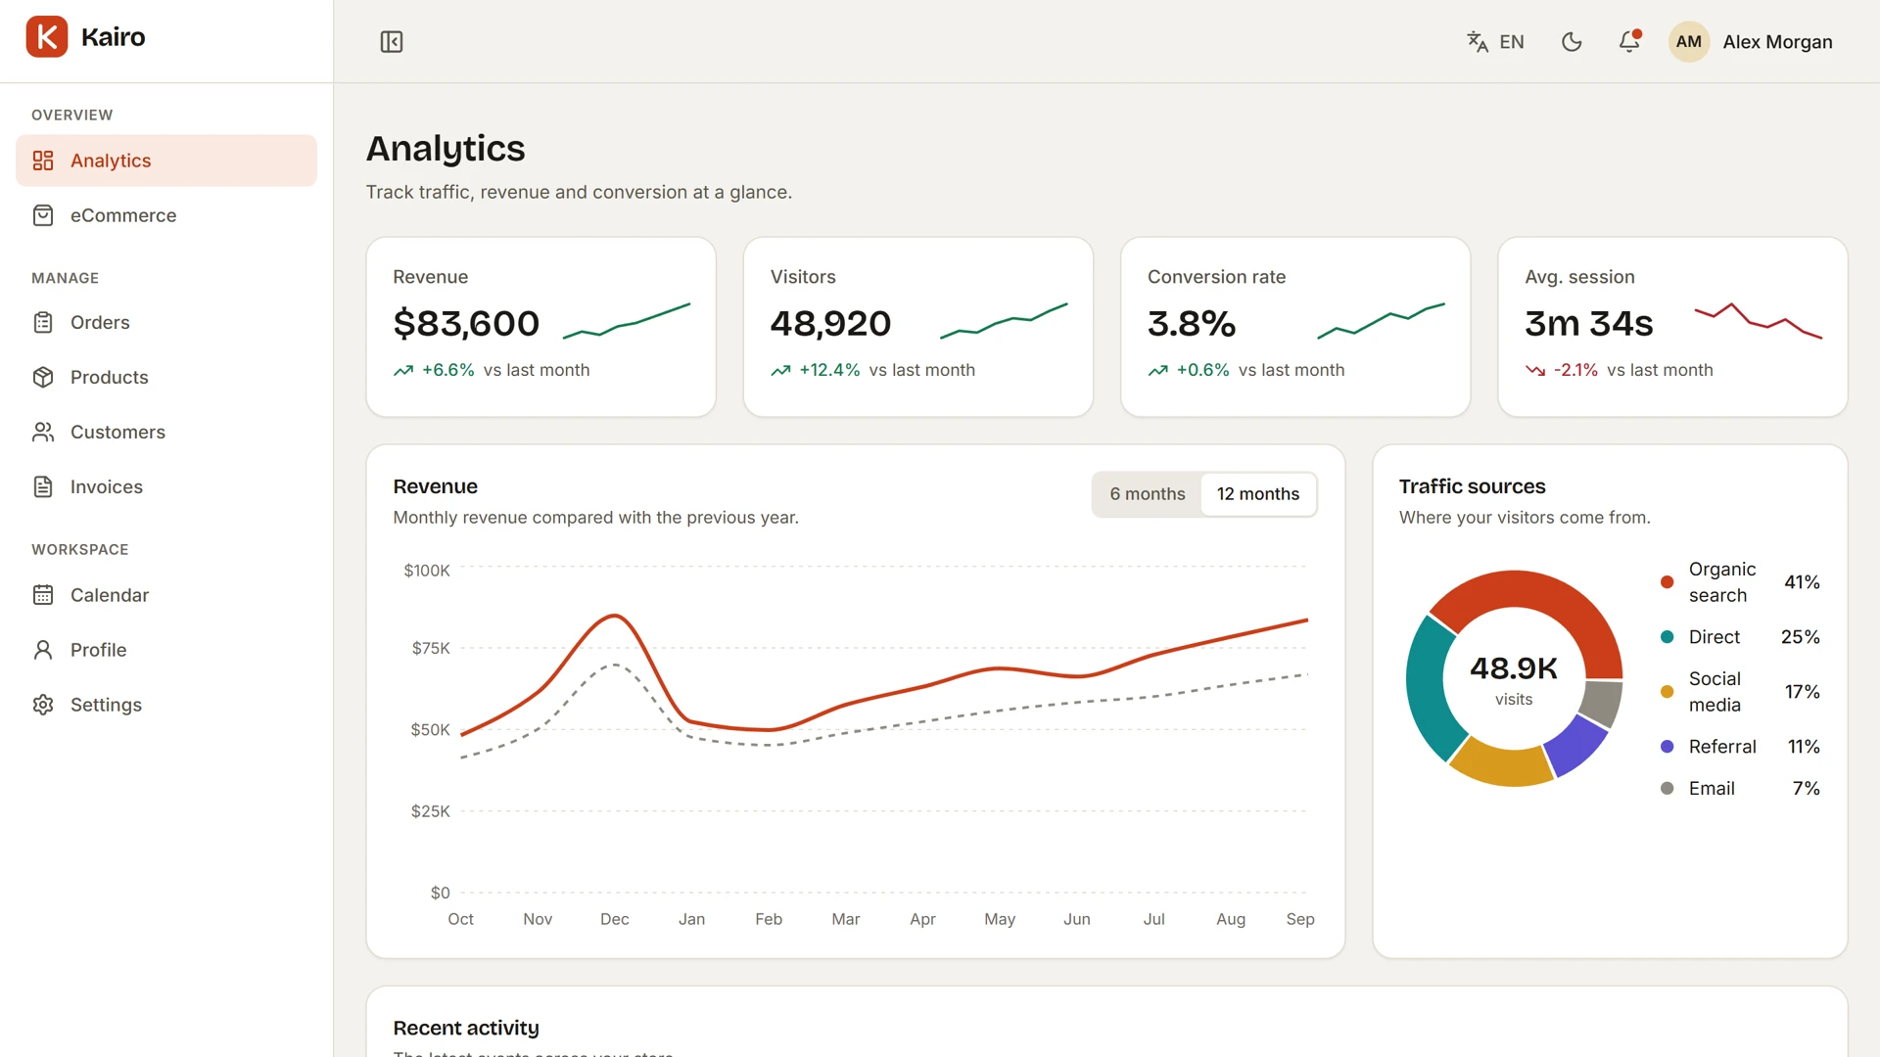Click the Visitors 48,920 card
1880x1057 pixels.
918,327
